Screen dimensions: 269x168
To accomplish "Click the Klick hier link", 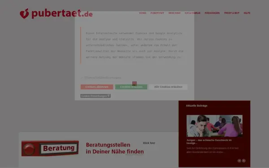I will tap(149, 143).
